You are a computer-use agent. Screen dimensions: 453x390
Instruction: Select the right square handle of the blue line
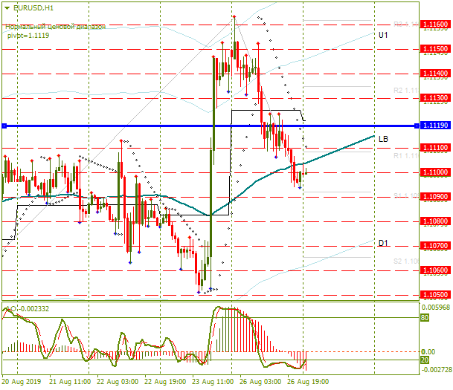point(417,126)
